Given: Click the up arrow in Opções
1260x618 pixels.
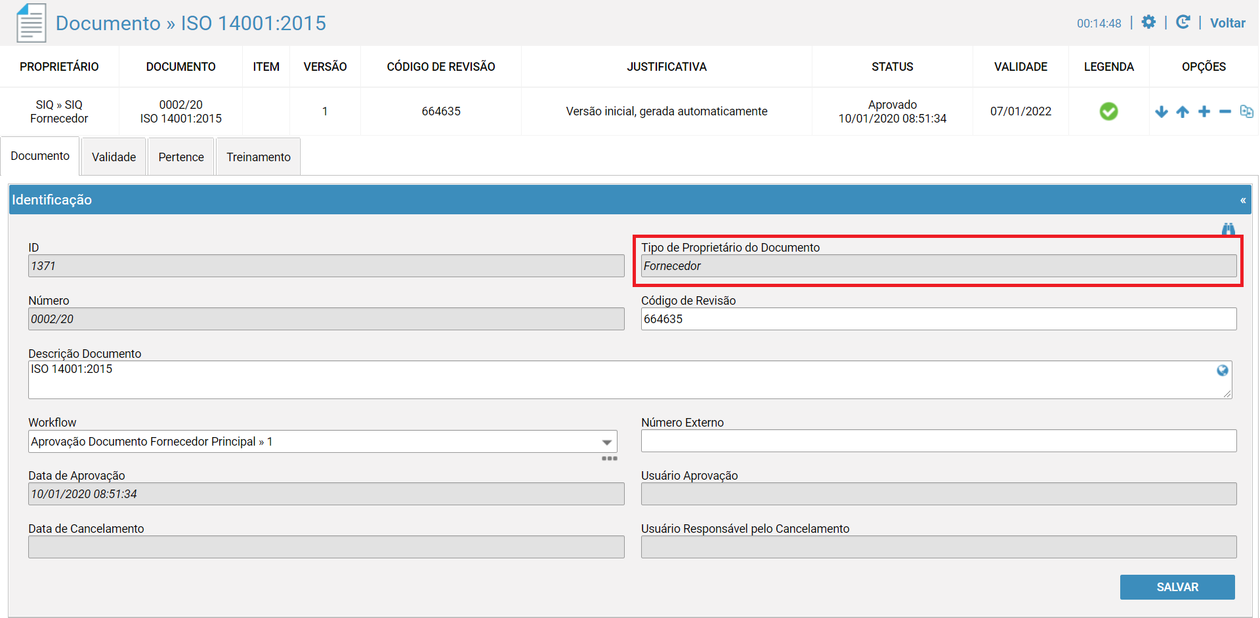Looking at the screenshot, I should (x=1183, y=111).
